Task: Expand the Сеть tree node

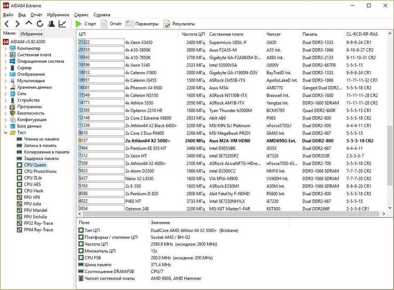Action: 5,94
